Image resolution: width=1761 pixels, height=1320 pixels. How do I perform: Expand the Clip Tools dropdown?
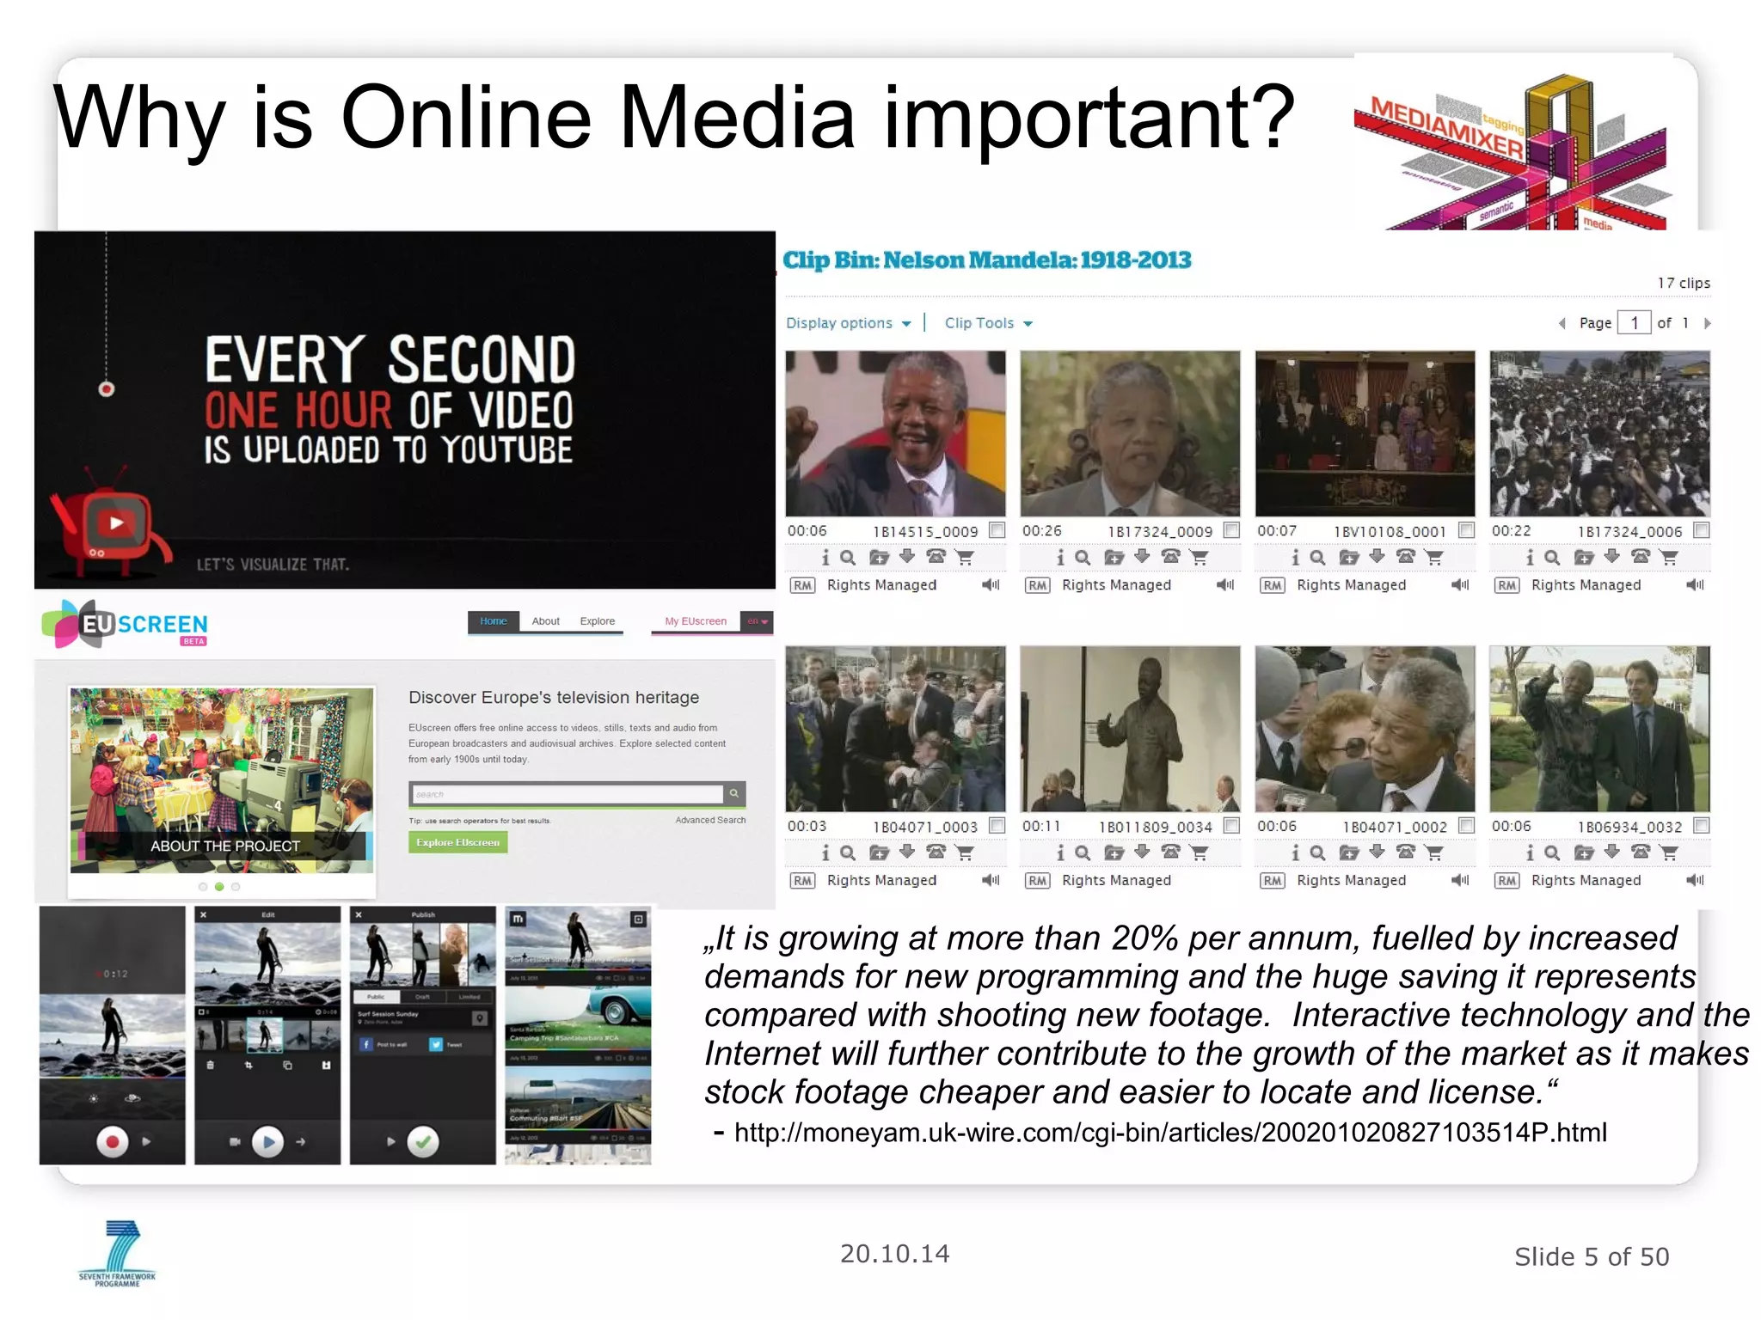point(988,323)
